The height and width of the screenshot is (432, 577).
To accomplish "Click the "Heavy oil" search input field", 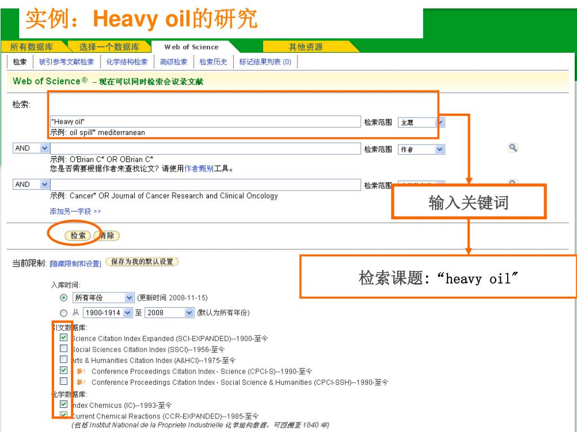I will [x=205, y=121].
